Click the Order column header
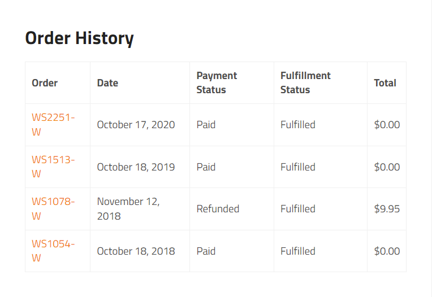 [45, 83]
